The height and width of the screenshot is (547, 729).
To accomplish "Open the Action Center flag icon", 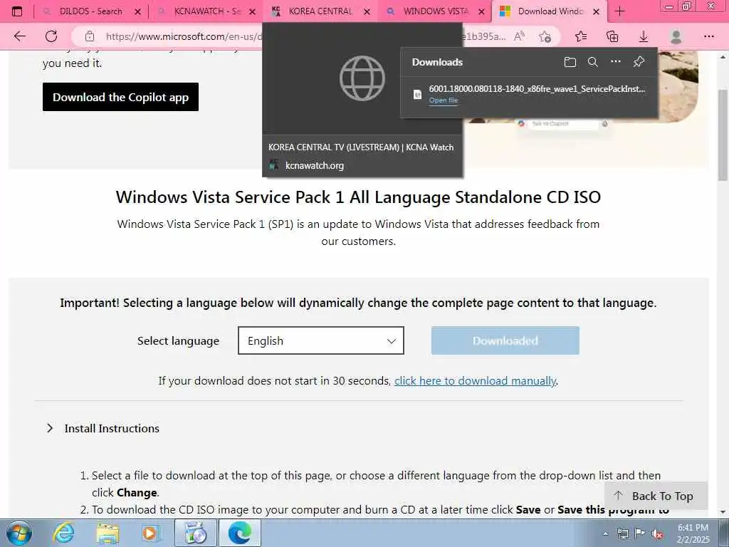I will tap(640, 533).
